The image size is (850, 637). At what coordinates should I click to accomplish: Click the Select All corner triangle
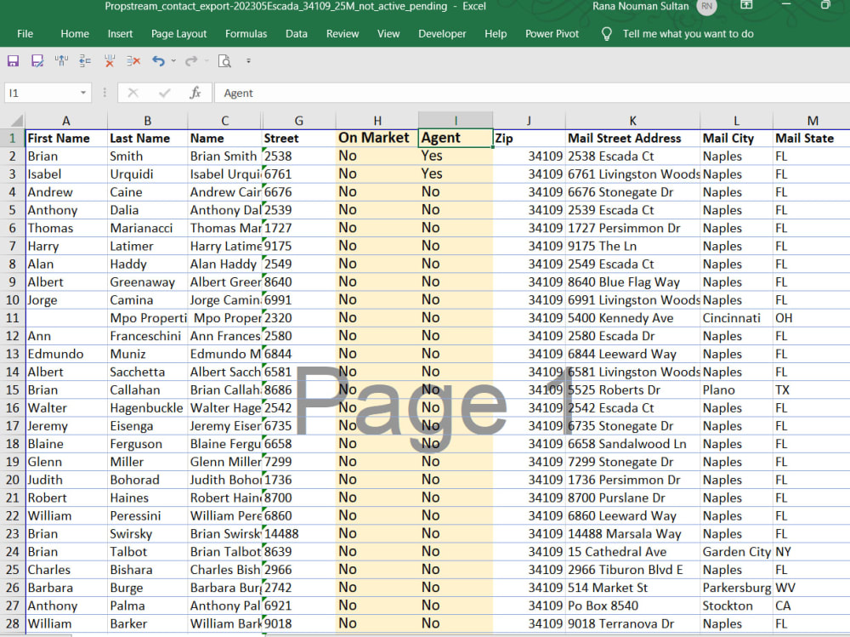17,120
